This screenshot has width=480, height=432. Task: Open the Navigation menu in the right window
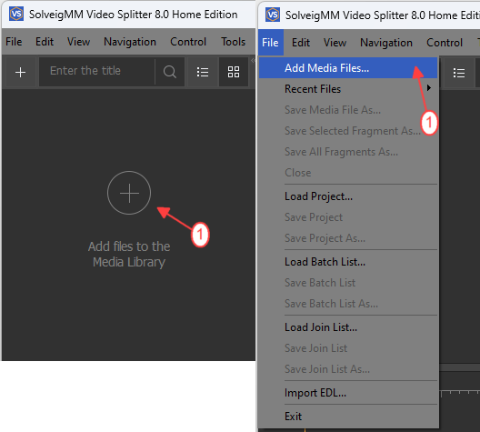(386, 43)
